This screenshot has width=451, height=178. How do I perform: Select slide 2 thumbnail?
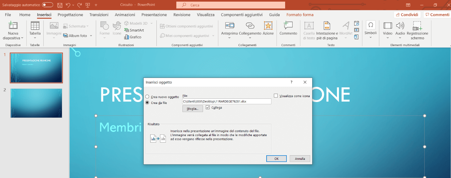point(36,103)
